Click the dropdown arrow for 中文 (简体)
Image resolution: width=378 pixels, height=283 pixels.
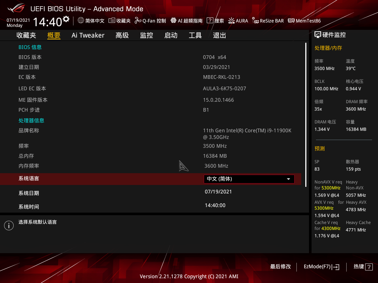click(288, 179)
